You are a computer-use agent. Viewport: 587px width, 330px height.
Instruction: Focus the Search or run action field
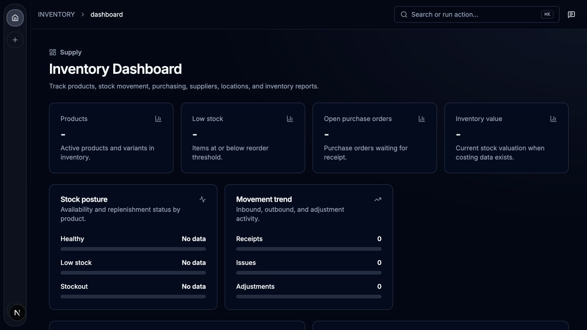pos(477,15)
